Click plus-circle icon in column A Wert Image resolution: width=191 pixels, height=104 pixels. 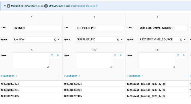52,55
